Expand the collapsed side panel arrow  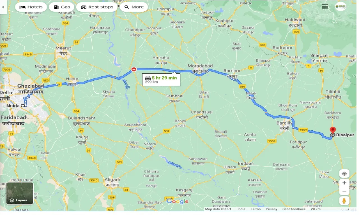pos(2,7)
